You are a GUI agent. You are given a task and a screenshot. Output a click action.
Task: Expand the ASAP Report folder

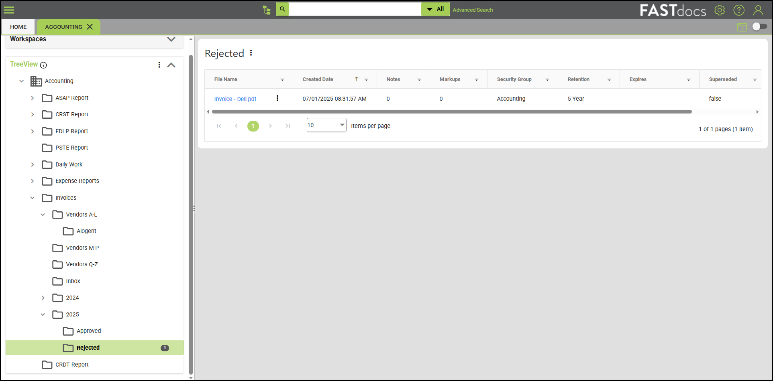(33, 98)
